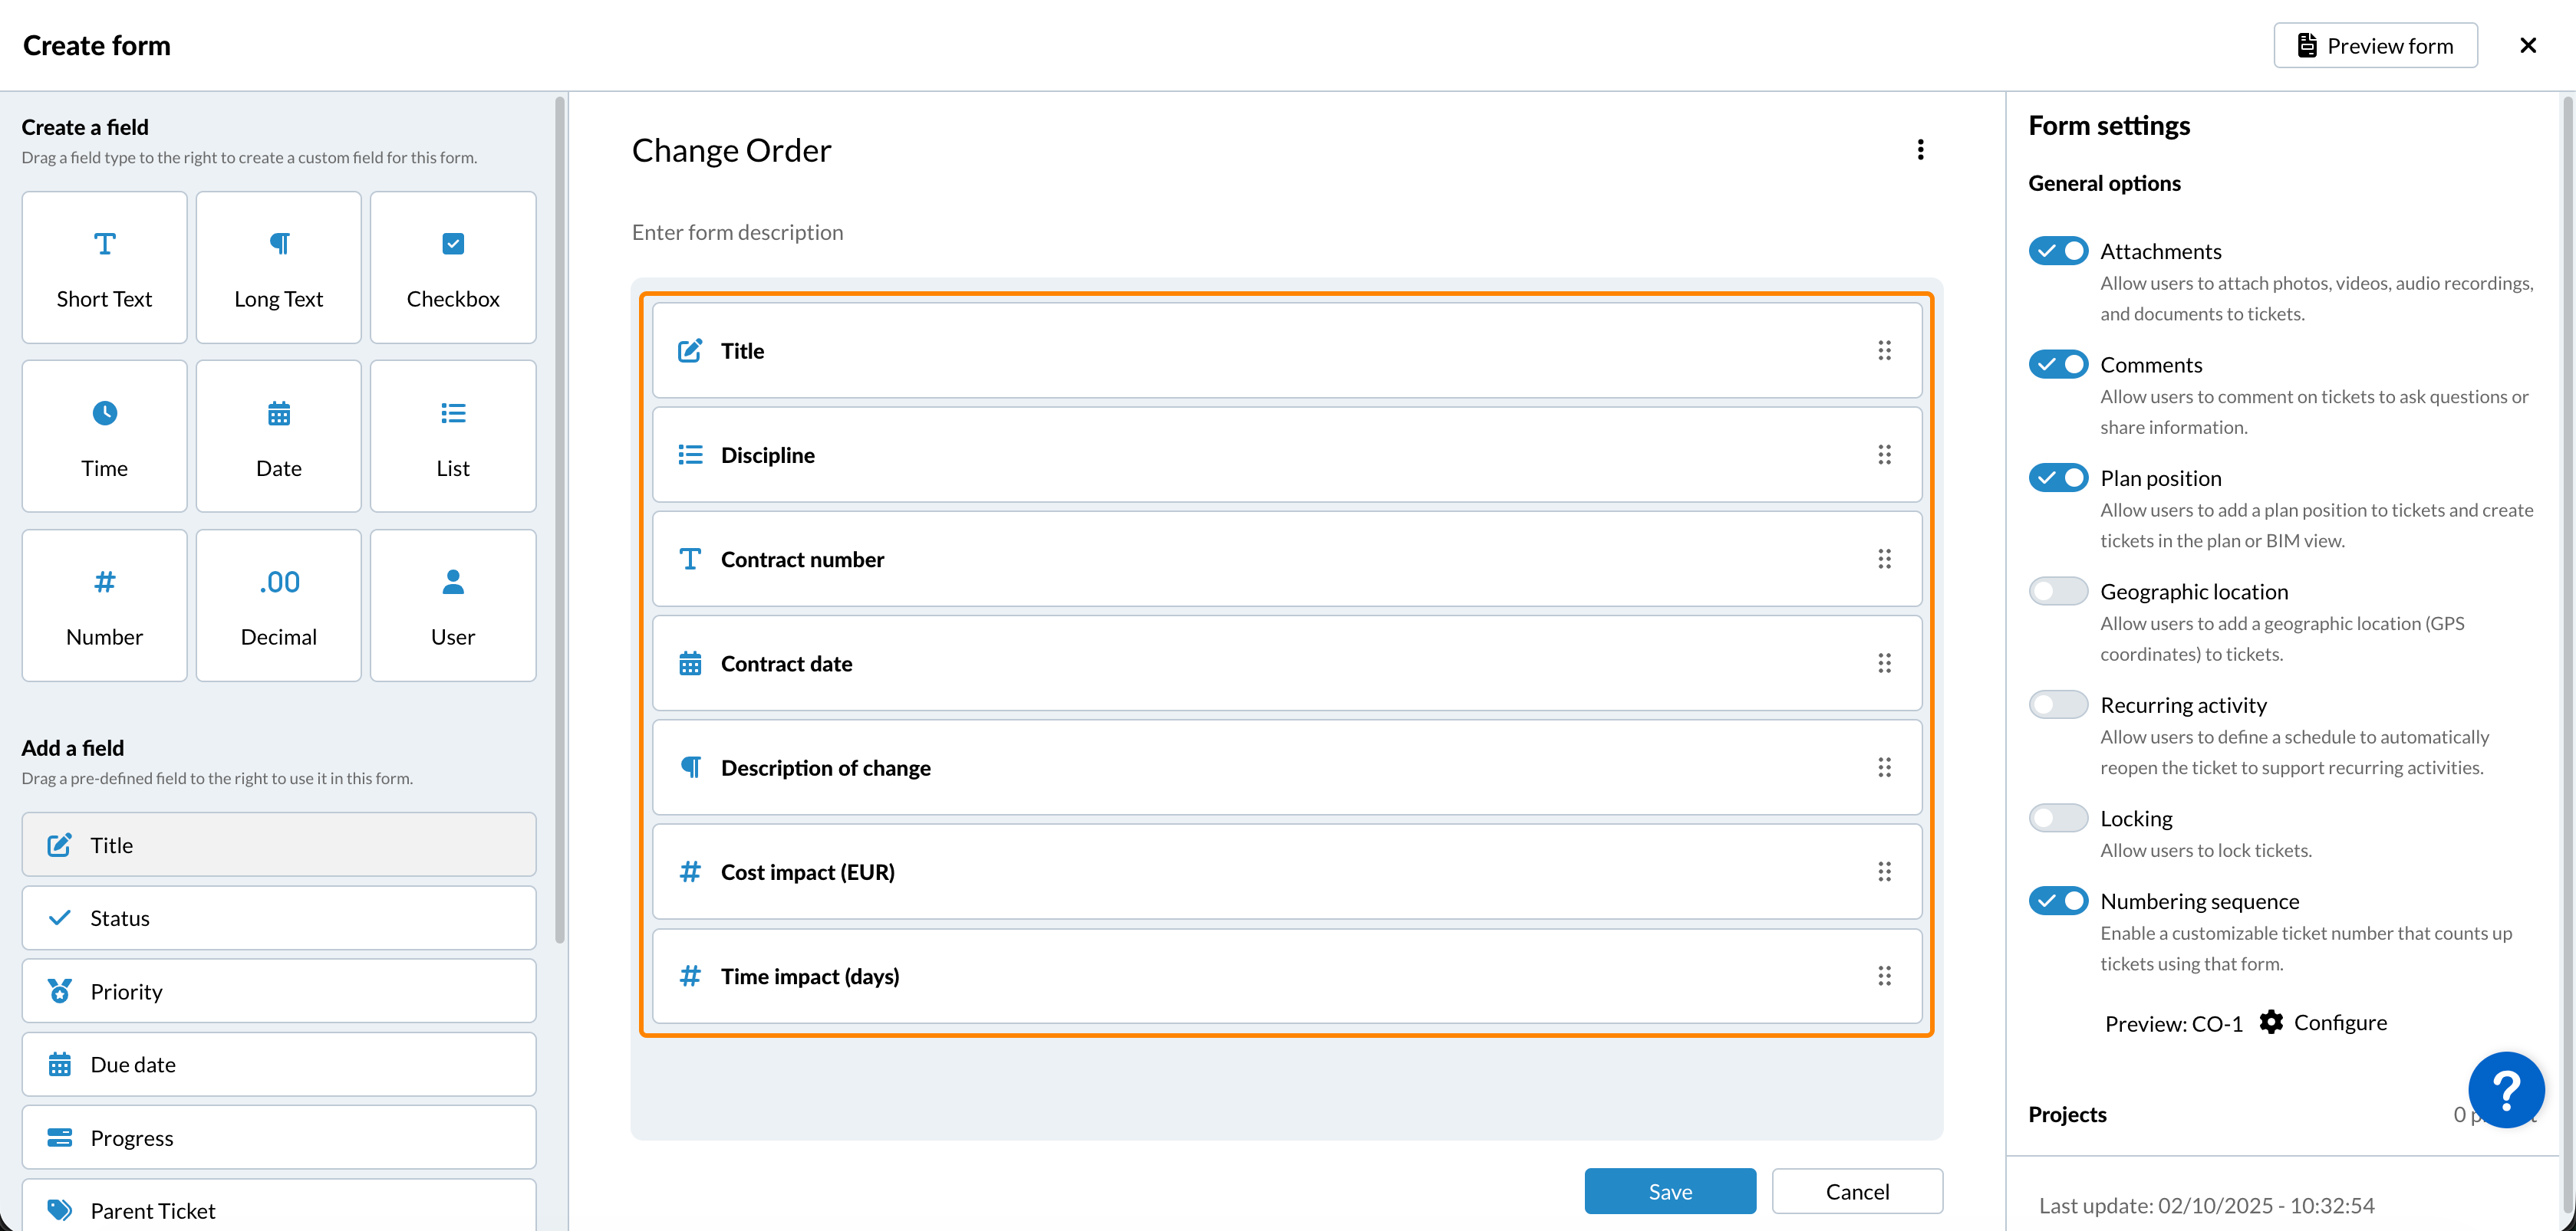
Task: Click drag handle on Discipline field
Action: pos(1884,455)
